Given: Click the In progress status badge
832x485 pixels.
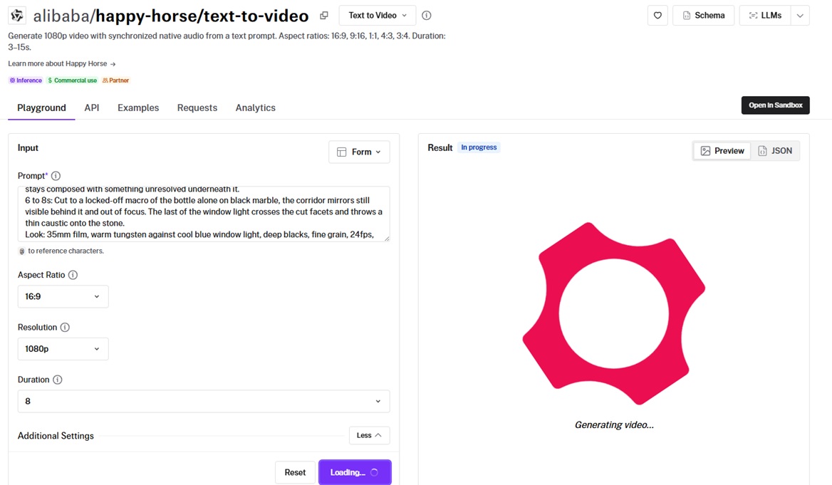Looking at the screenshot, I should 479,147.
